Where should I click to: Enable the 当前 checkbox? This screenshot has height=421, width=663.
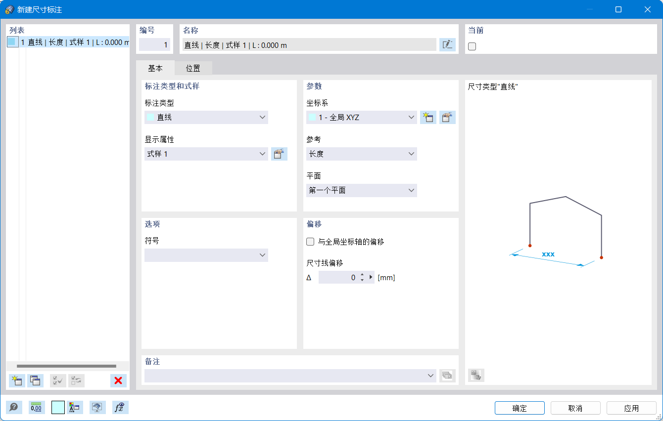click(472, 46)
